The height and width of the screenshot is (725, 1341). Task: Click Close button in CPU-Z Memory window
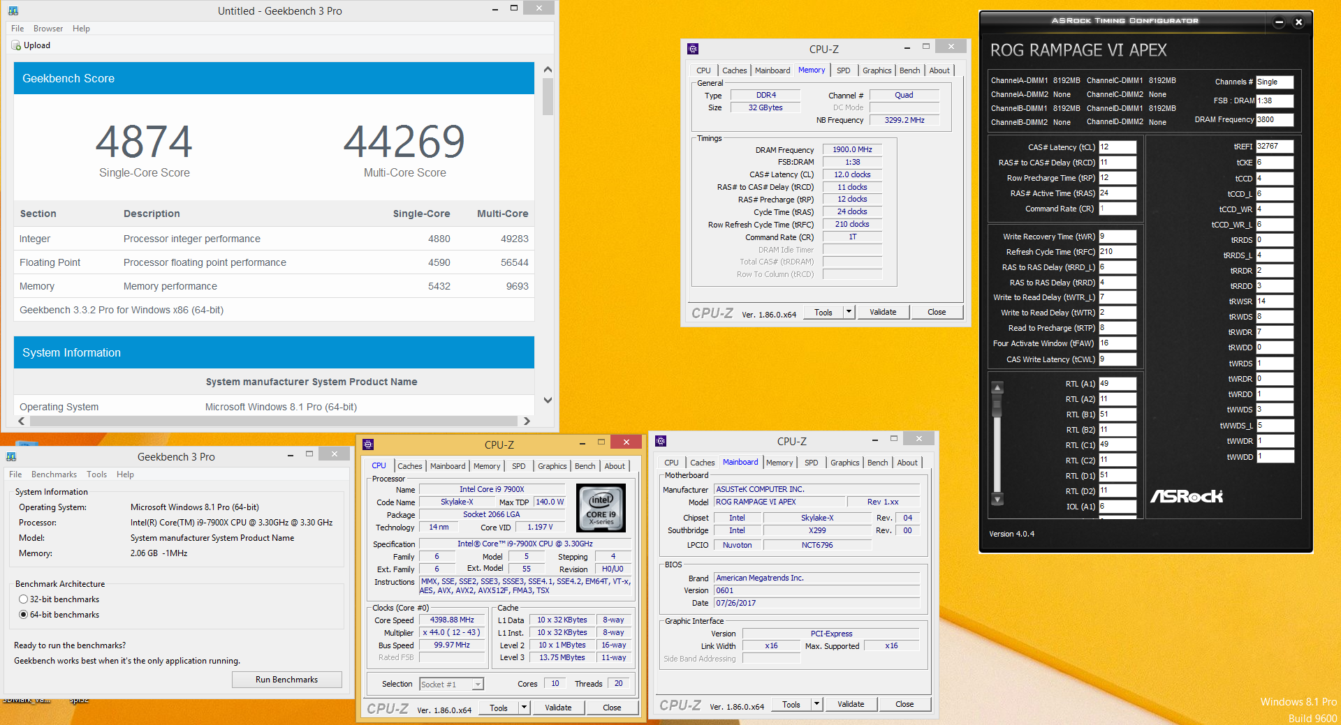pos(937,312)
